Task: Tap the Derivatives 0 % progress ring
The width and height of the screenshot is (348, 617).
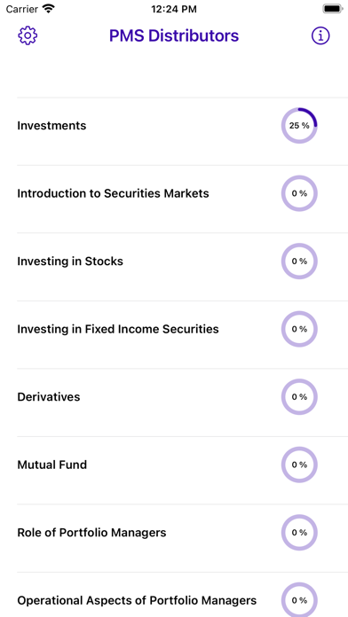Action: (299, 396)
